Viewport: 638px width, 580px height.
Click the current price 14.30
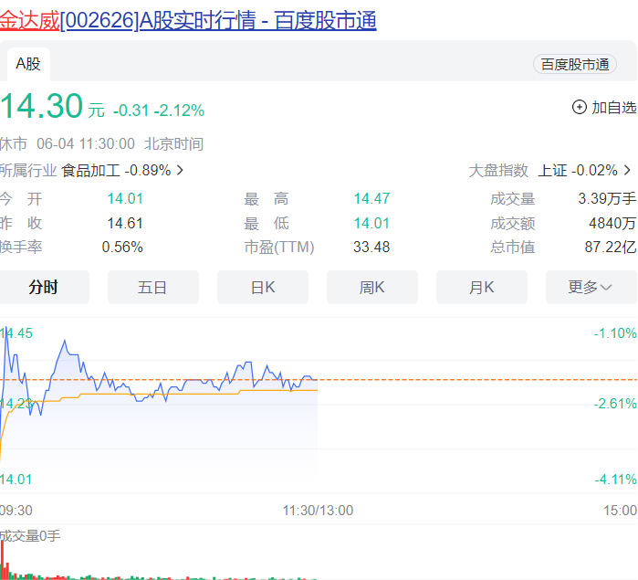tap(41, 106)
